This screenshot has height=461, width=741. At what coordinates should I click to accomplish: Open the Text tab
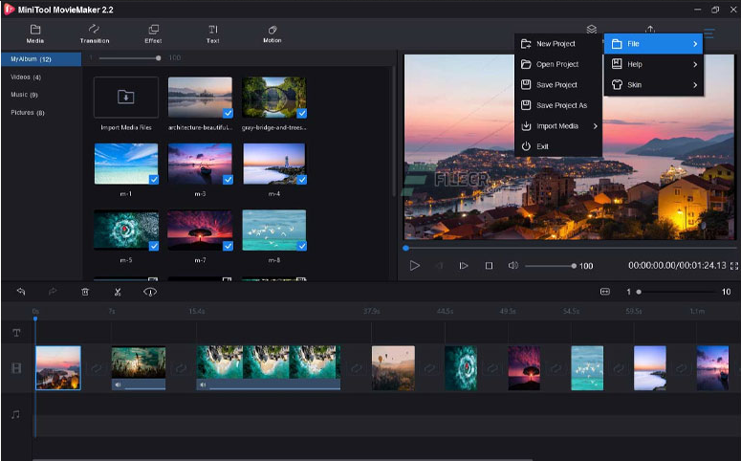pos(212,34)
